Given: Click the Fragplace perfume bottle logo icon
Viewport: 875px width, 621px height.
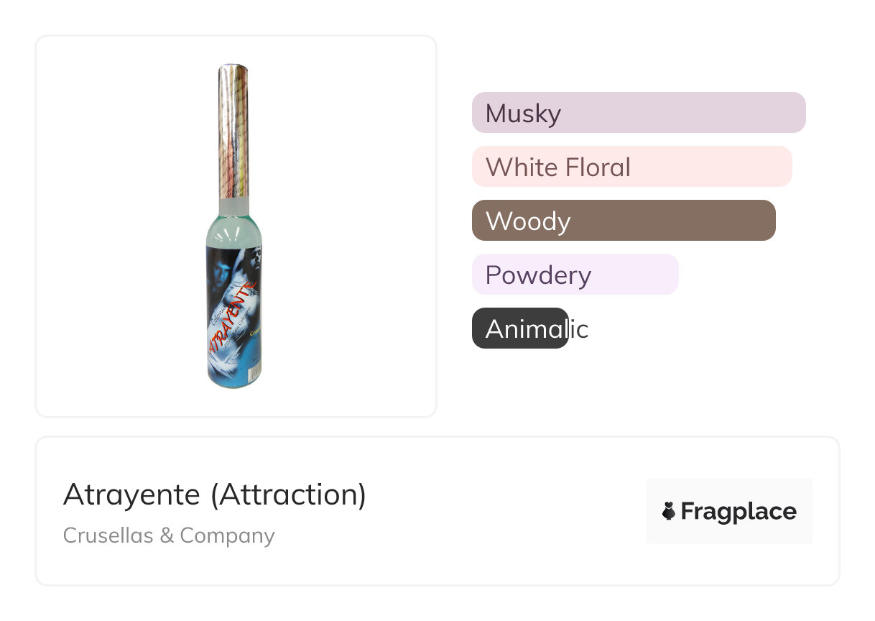Looking at the screenshot, I should (669, 512).
